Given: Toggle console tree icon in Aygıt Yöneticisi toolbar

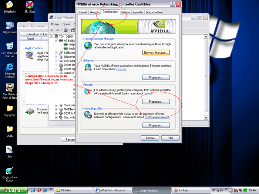Looking at the screenshot, I should point(65,30).
